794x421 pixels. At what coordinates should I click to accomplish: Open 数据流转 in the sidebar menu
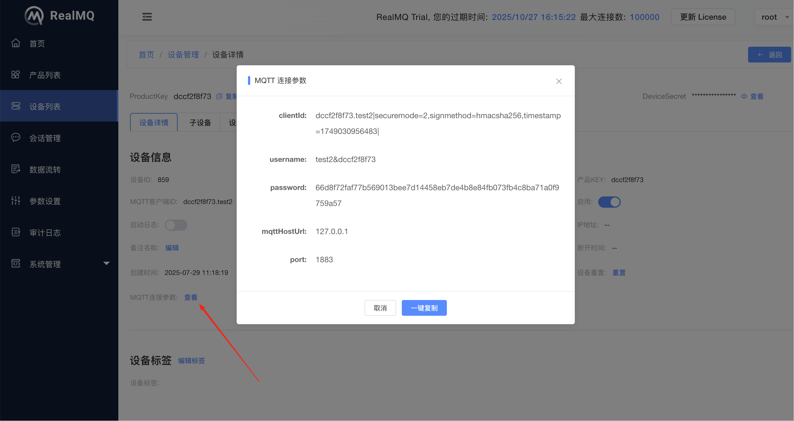coord(59,169)
